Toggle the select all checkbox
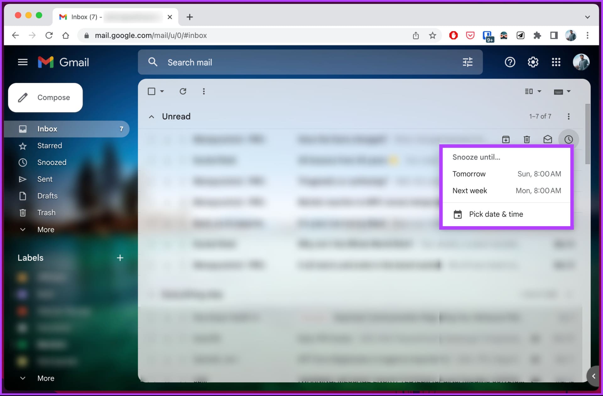 pos(152,91)
